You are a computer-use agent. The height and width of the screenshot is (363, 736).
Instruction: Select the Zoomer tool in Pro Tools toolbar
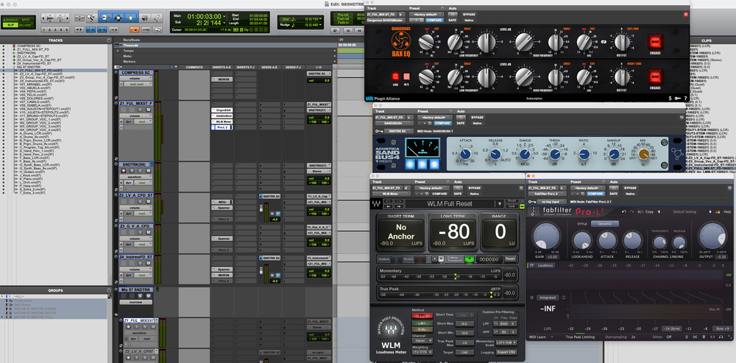click(91, 18)
